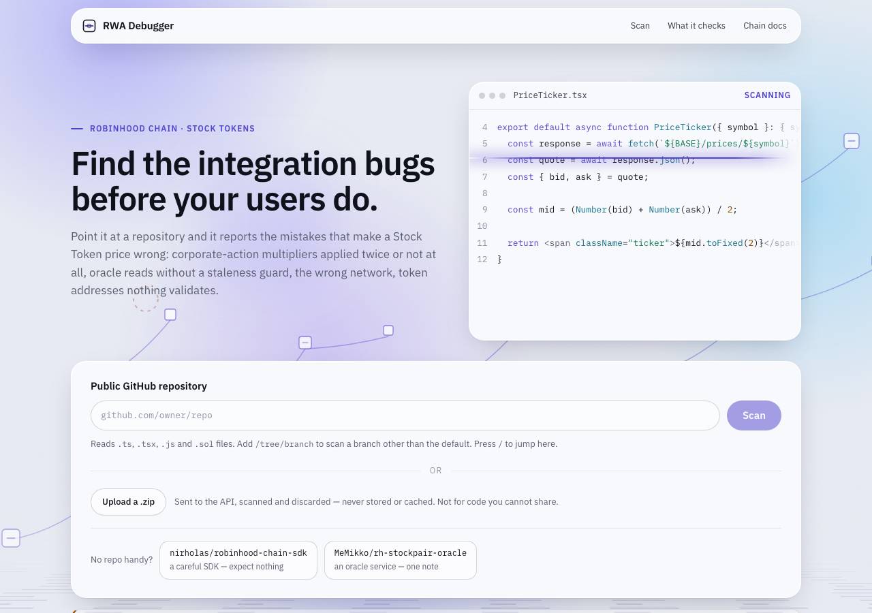
Task: Click the RWA Debugger logo icon
Action: [x=89, y=26]
